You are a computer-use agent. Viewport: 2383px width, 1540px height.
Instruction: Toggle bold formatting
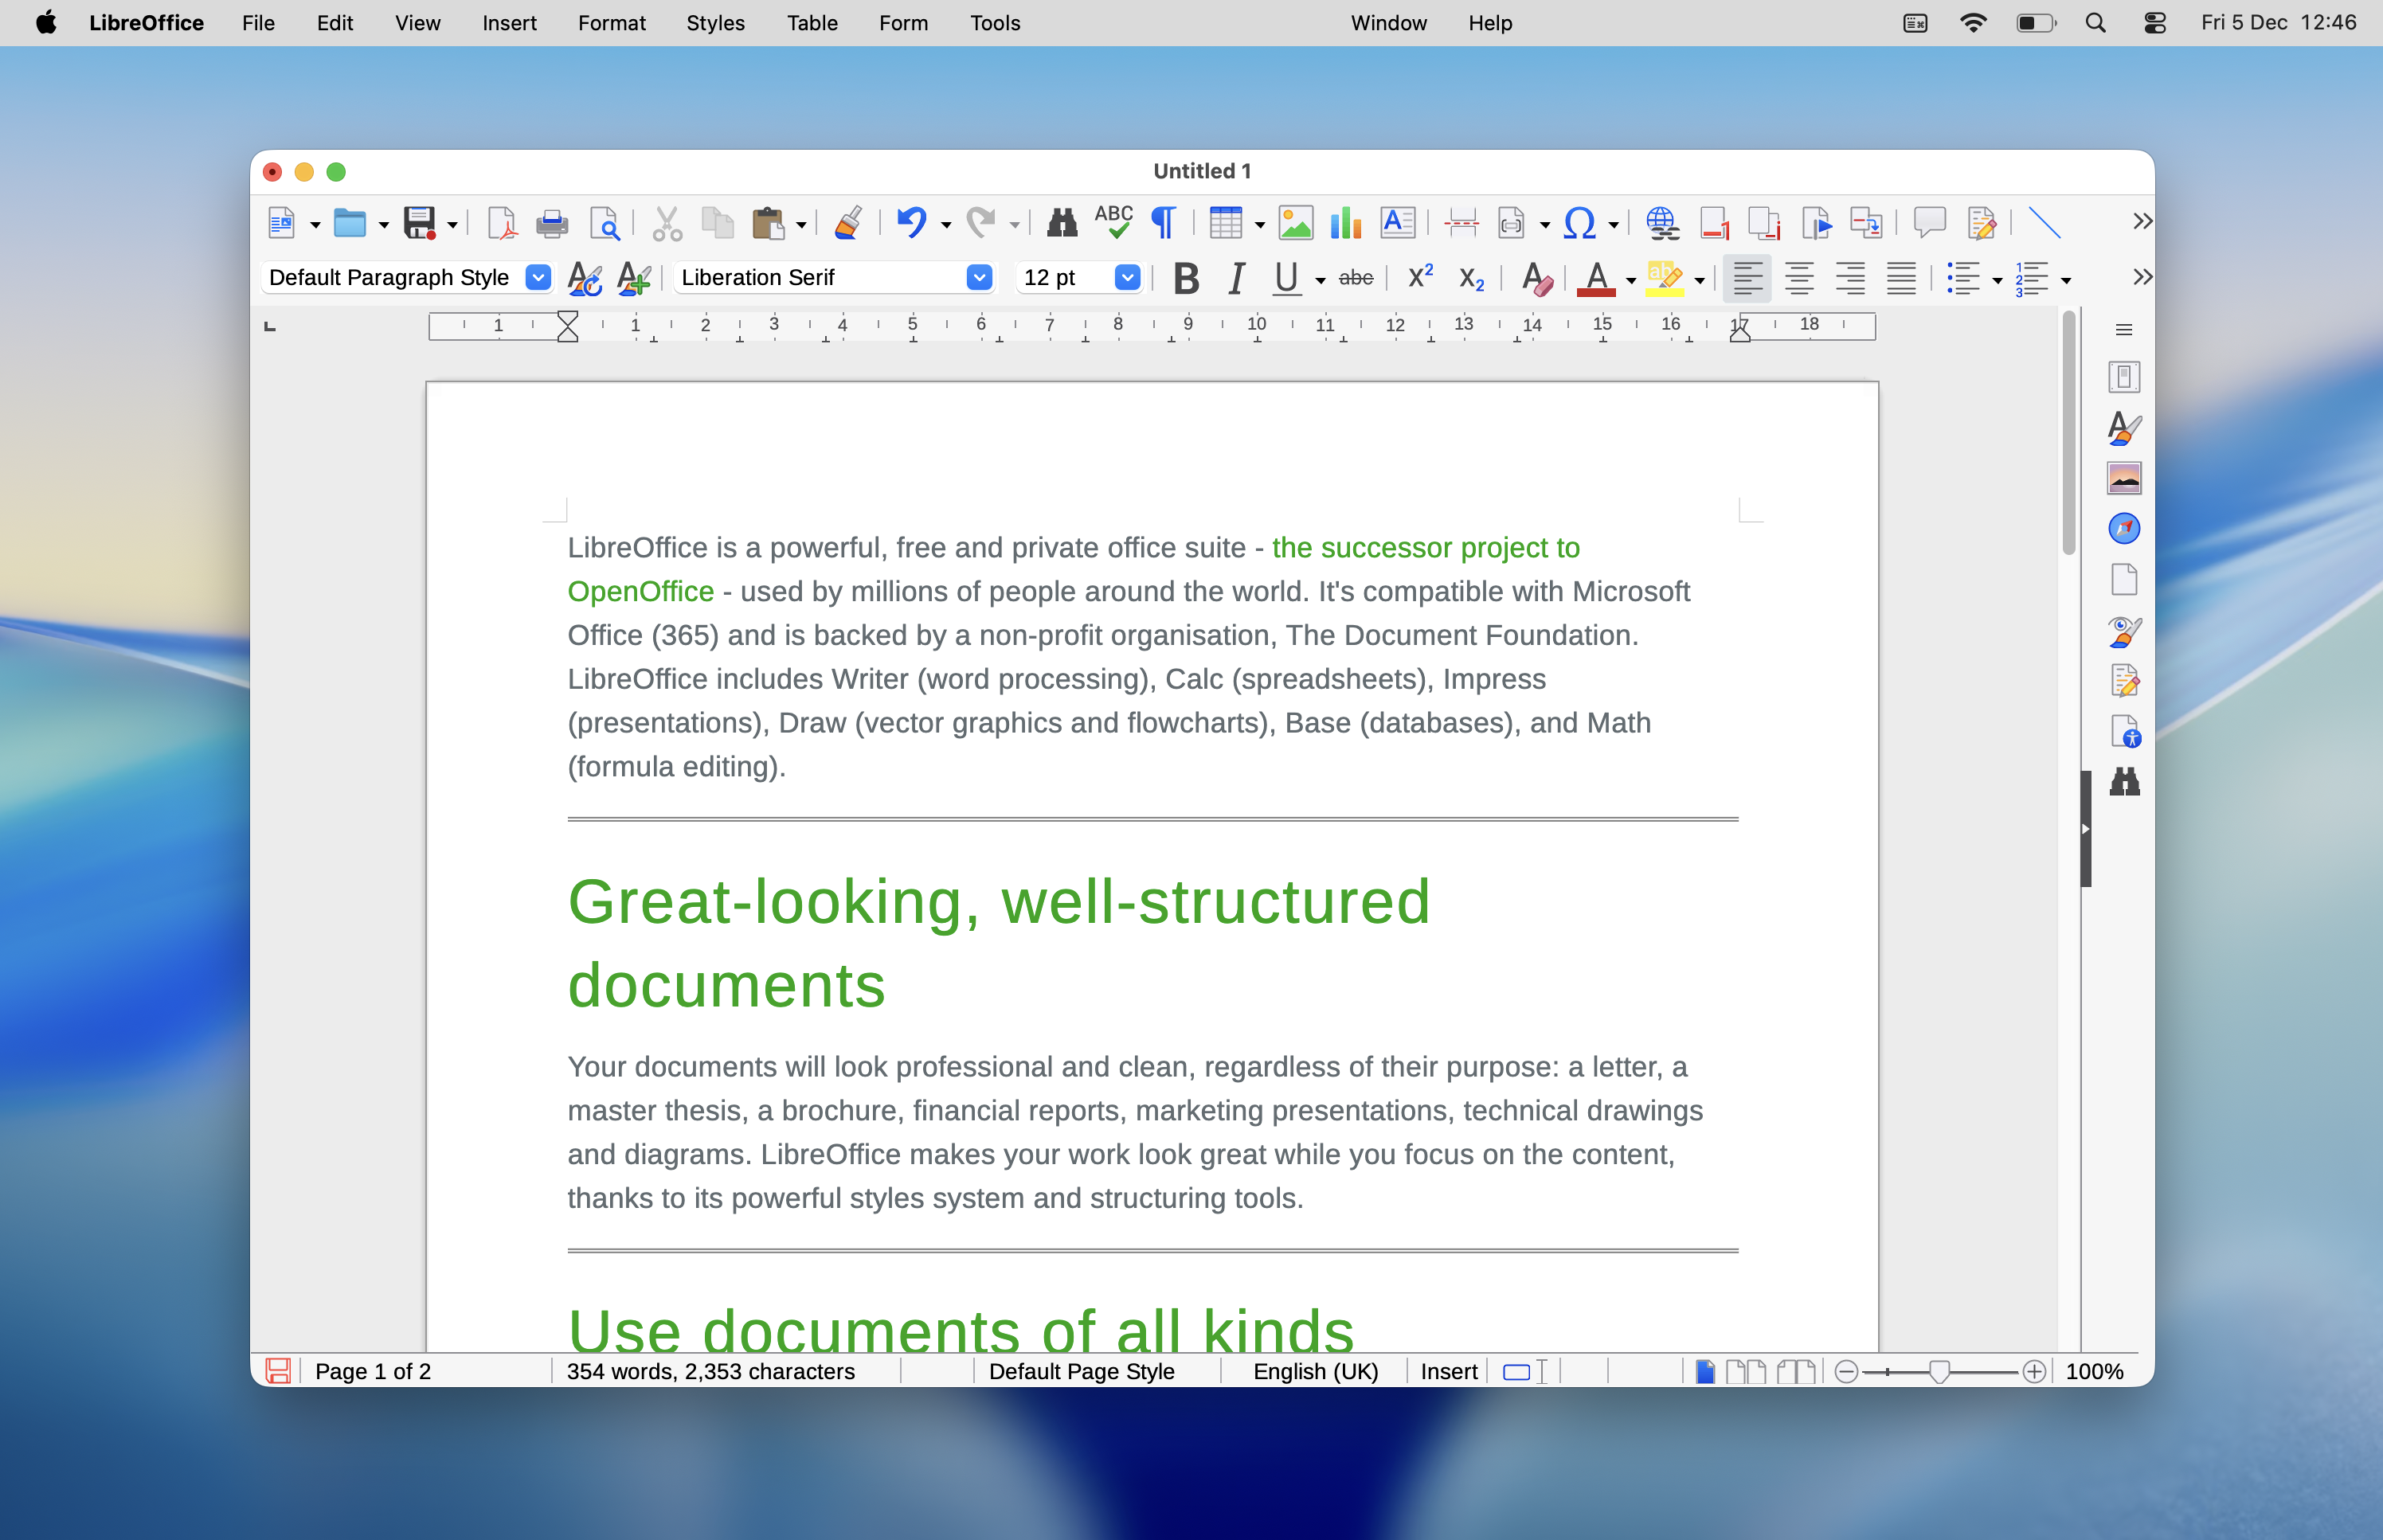pyautogui.click(x=1185, y=278)
